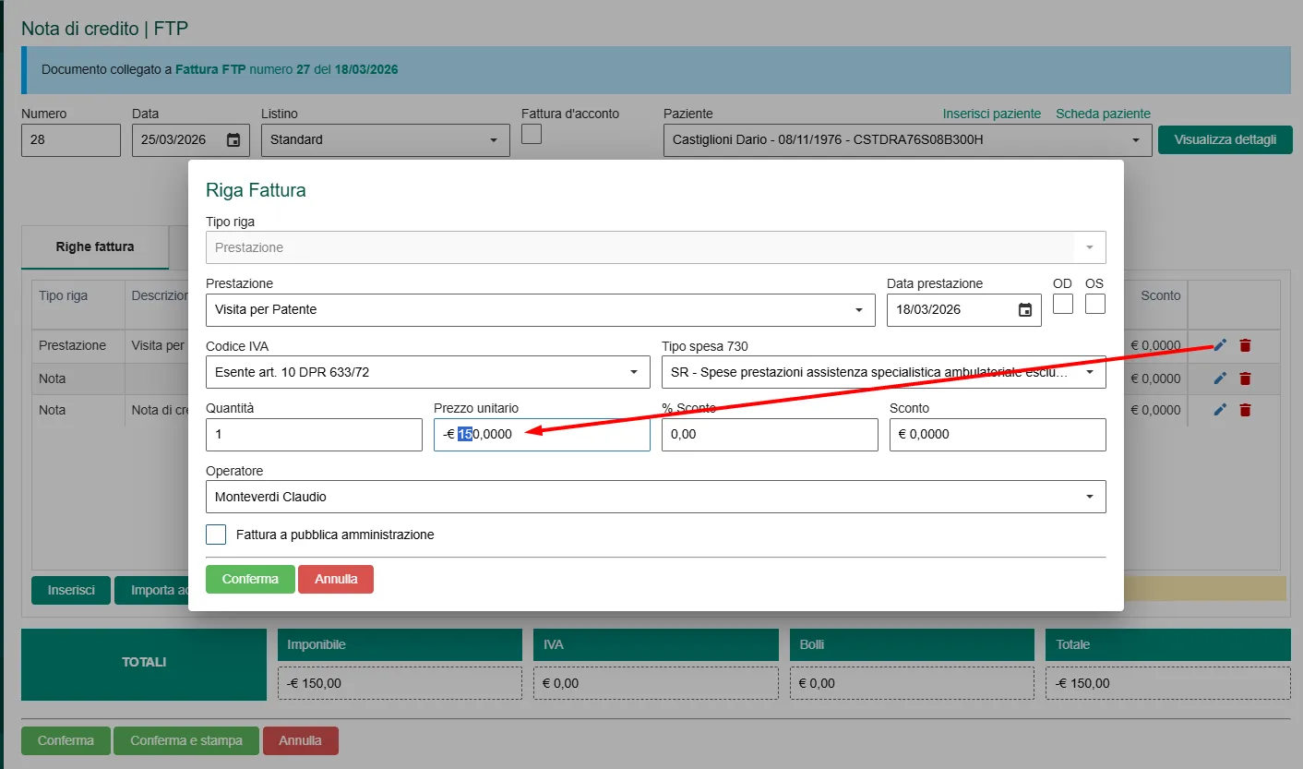The width and height of the screenshot is (1303, 769).
Task: Click the Totale value -€ 150,00
Action: (1167, 684)
